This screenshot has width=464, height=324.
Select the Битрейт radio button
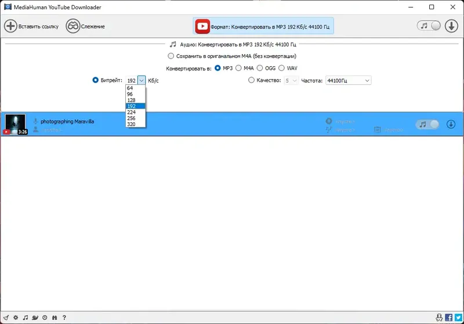coord(95,80)
